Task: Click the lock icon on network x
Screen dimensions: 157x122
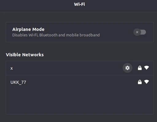Action: tap(140, 68)
